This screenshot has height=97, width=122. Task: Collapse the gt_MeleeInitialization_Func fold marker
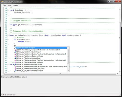(8, 35)
